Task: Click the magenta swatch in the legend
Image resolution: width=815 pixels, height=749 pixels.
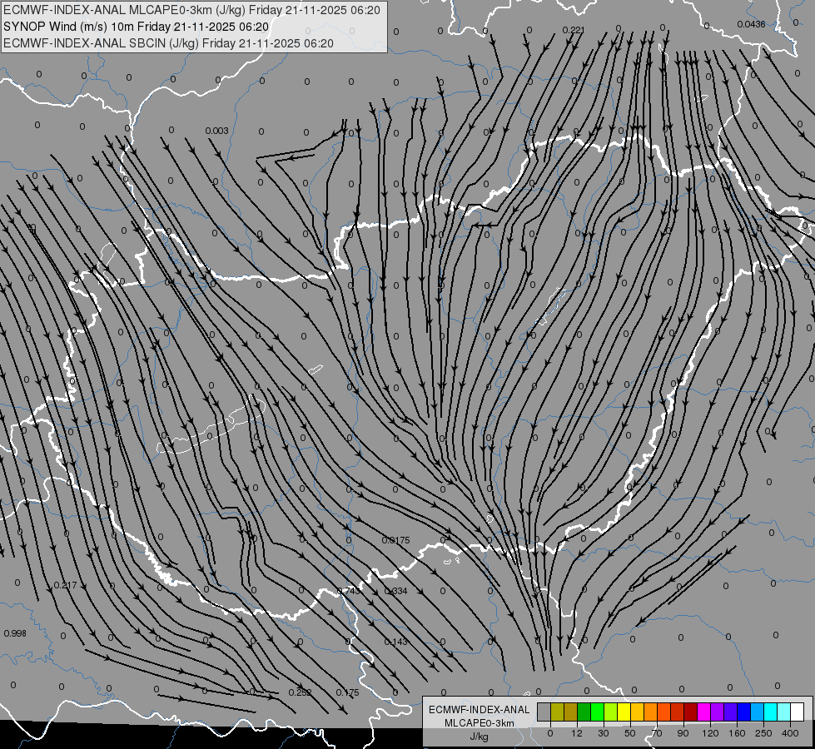Action: pyautogui.click(x=703, y=712)
